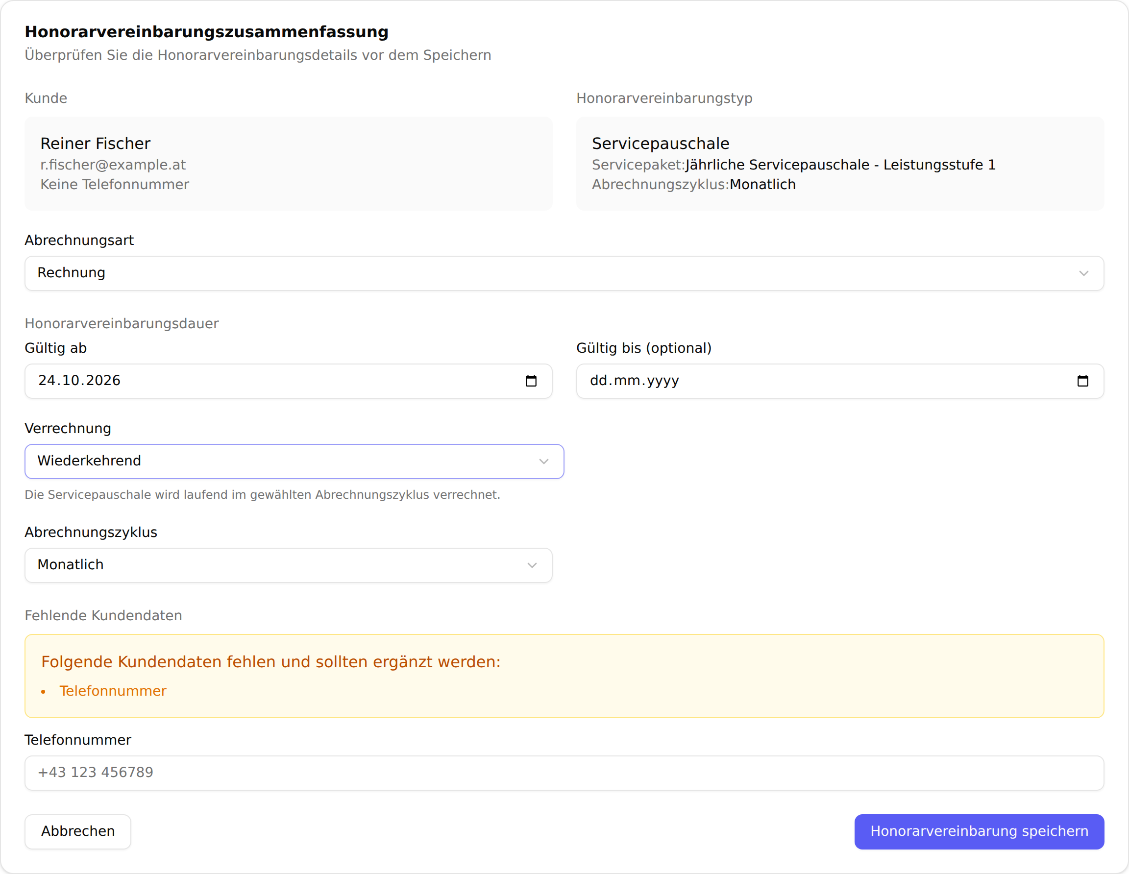The image size is (1129, 874).
Task: Click Abrechnungszyklus: Monatlich in the type card
Action: (694, 184)
